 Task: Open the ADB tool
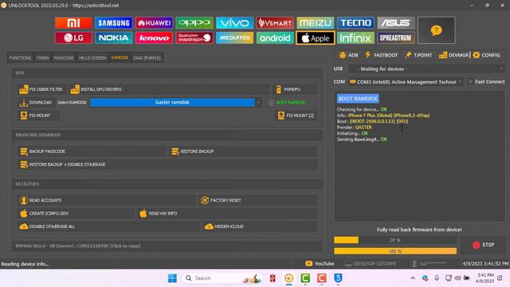click(348, 55)
